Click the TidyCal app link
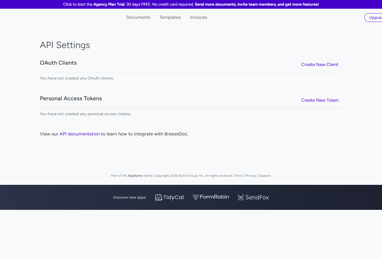Screen dimensions: 382x259 [x=169, y=197]
